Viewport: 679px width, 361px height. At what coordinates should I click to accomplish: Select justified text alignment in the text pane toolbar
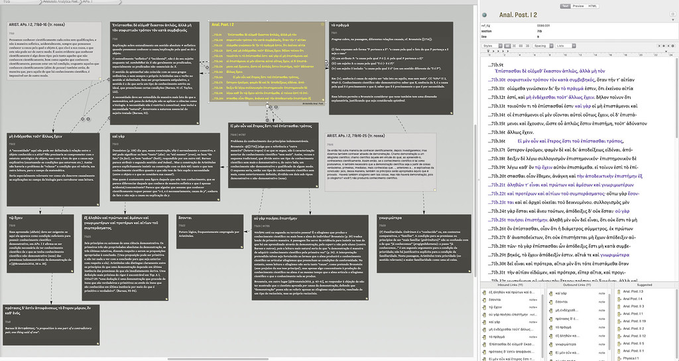click(521, 46)
